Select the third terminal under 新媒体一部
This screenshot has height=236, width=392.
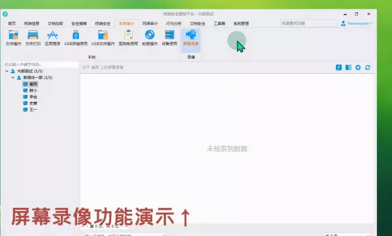tap(30, 97)
